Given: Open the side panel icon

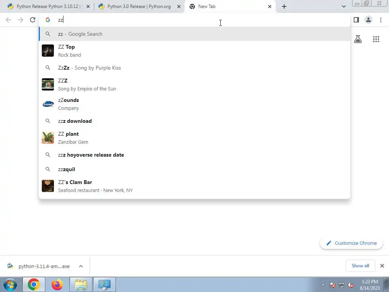Looking at the screenshot, I should click(x=356, y=20).
